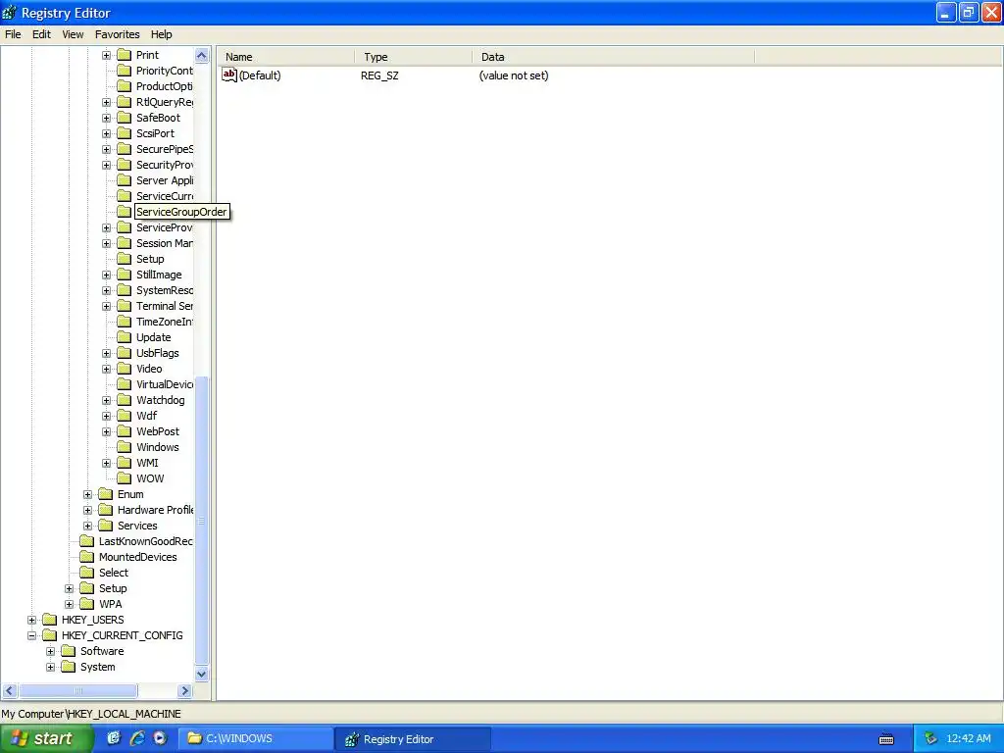Click the on-screen keyboard tray icon

886,739
